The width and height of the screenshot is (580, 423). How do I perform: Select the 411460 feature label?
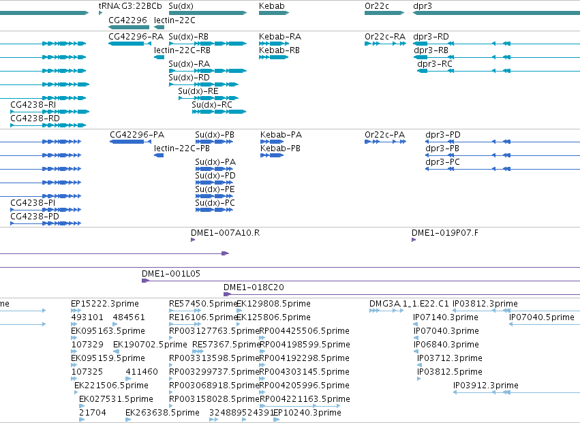pyautogui.click(x=142, y=372)
